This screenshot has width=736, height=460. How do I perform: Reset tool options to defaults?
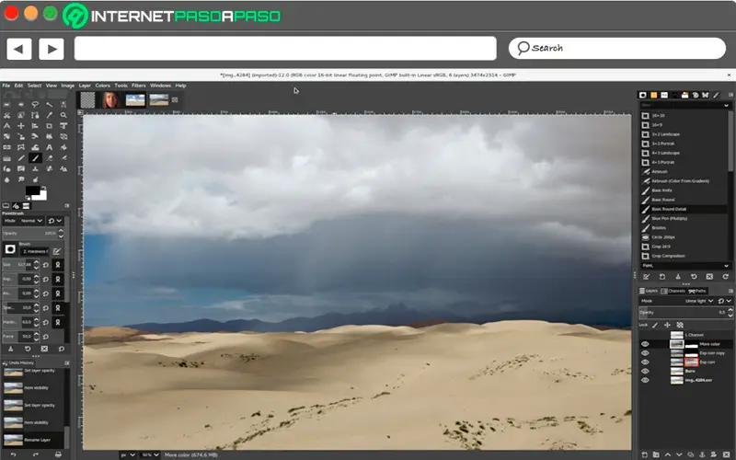[x=62, y=349]
